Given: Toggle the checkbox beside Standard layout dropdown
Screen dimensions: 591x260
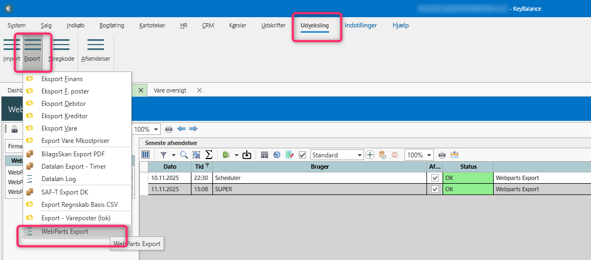Looking at the screenshot, I should coord(303,155).
